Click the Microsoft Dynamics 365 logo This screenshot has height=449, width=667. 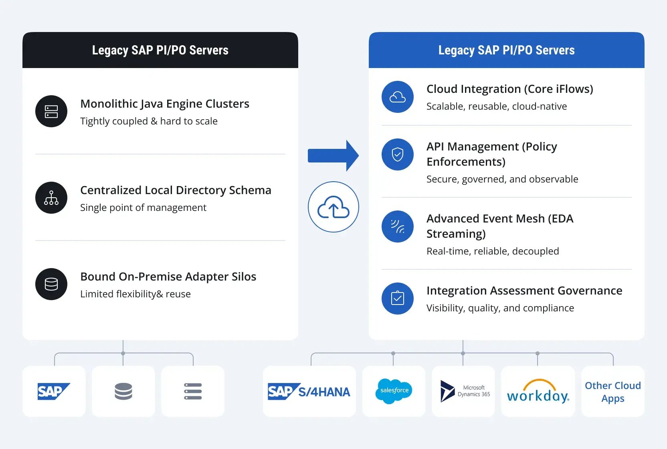coord(465,391)
